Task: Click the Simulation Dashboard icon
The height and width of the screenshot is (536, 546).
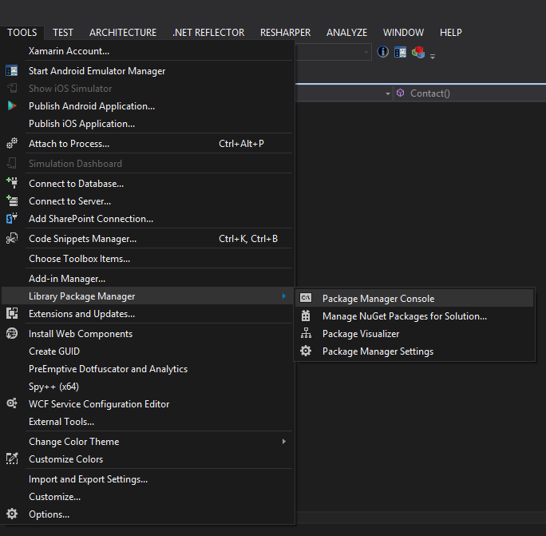Action: (12, 163)
